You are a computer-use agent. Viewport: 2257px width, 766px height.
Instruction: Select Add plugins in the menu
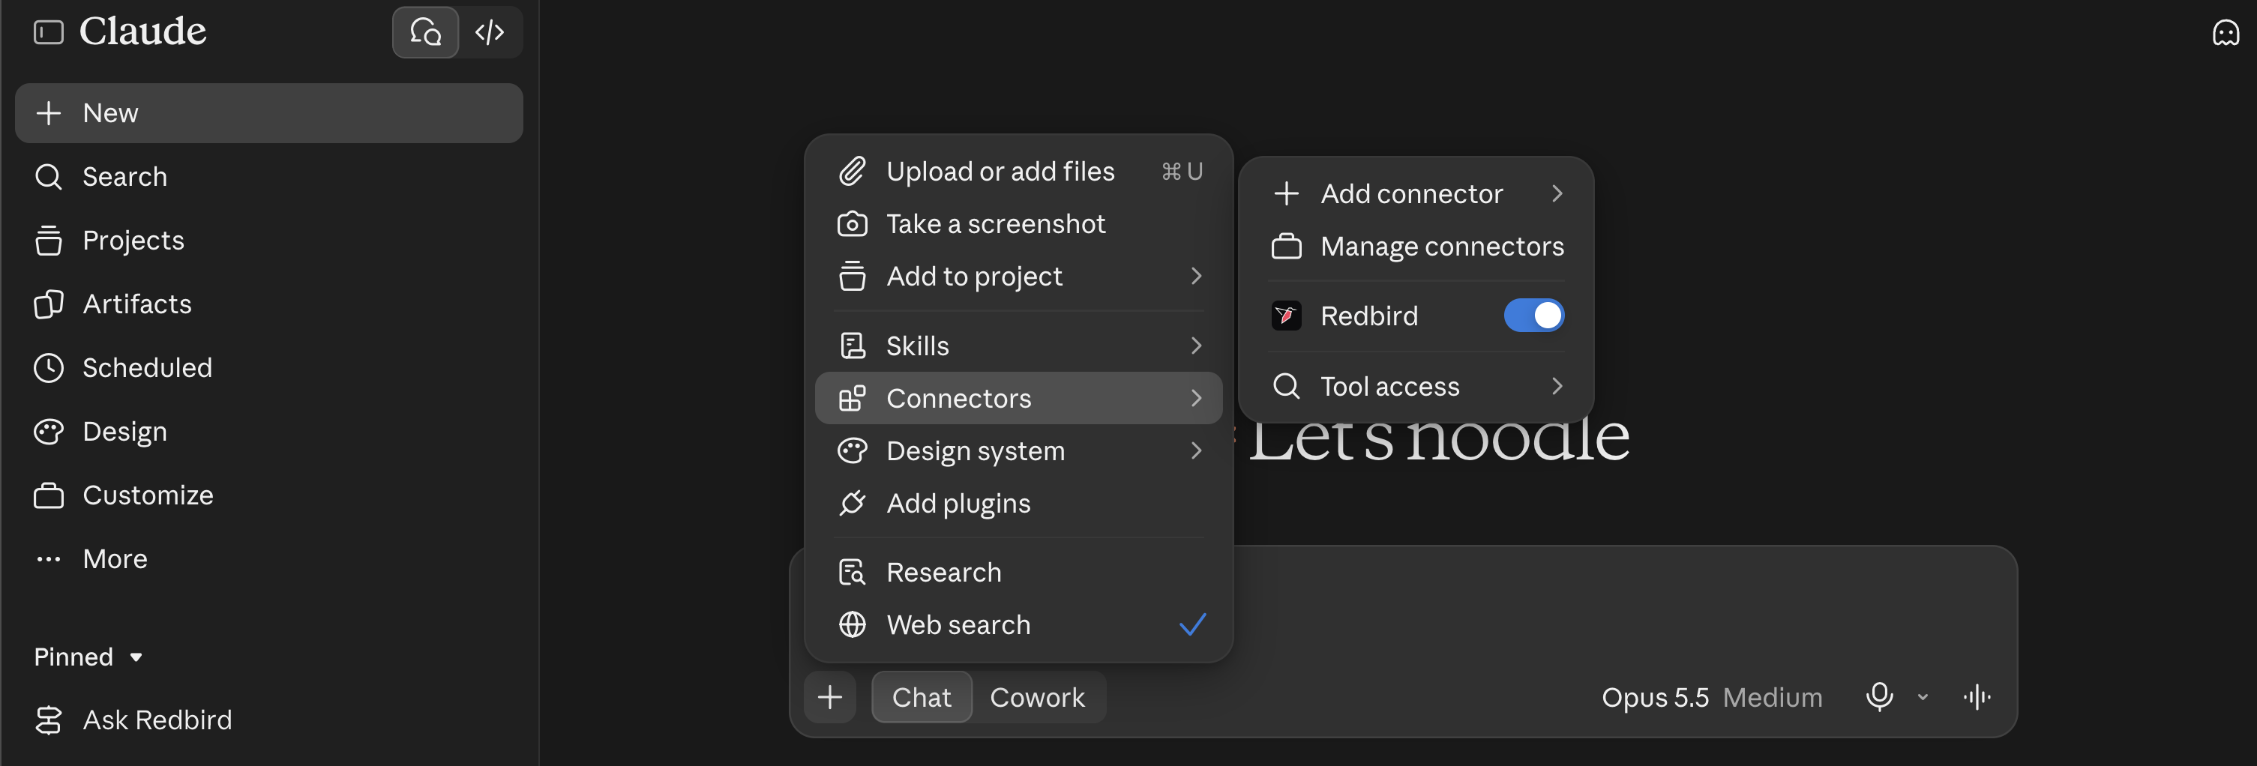pyautogui.click(x=1018, y=504)
